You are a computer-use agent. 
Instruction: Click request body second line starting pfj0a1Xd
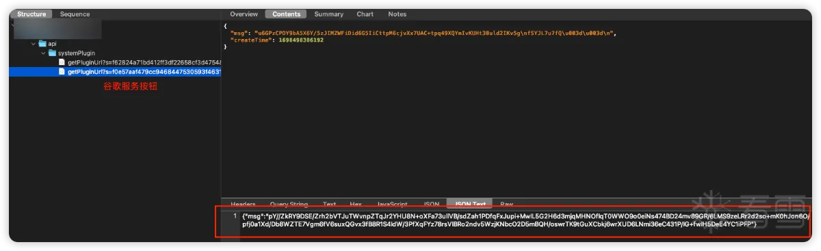pos(499,224)
